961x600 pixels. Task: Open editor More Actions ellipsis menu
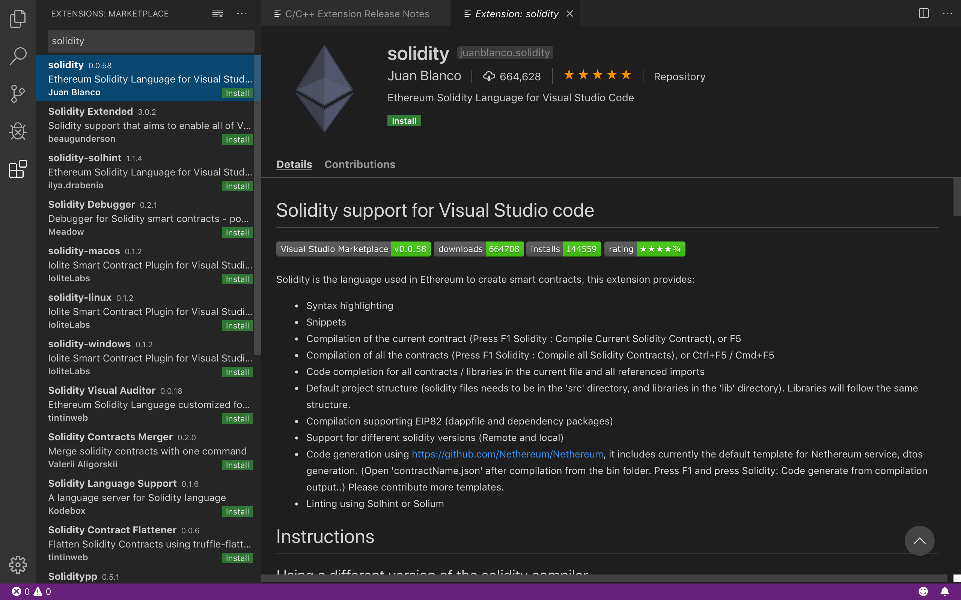(947, 13)
